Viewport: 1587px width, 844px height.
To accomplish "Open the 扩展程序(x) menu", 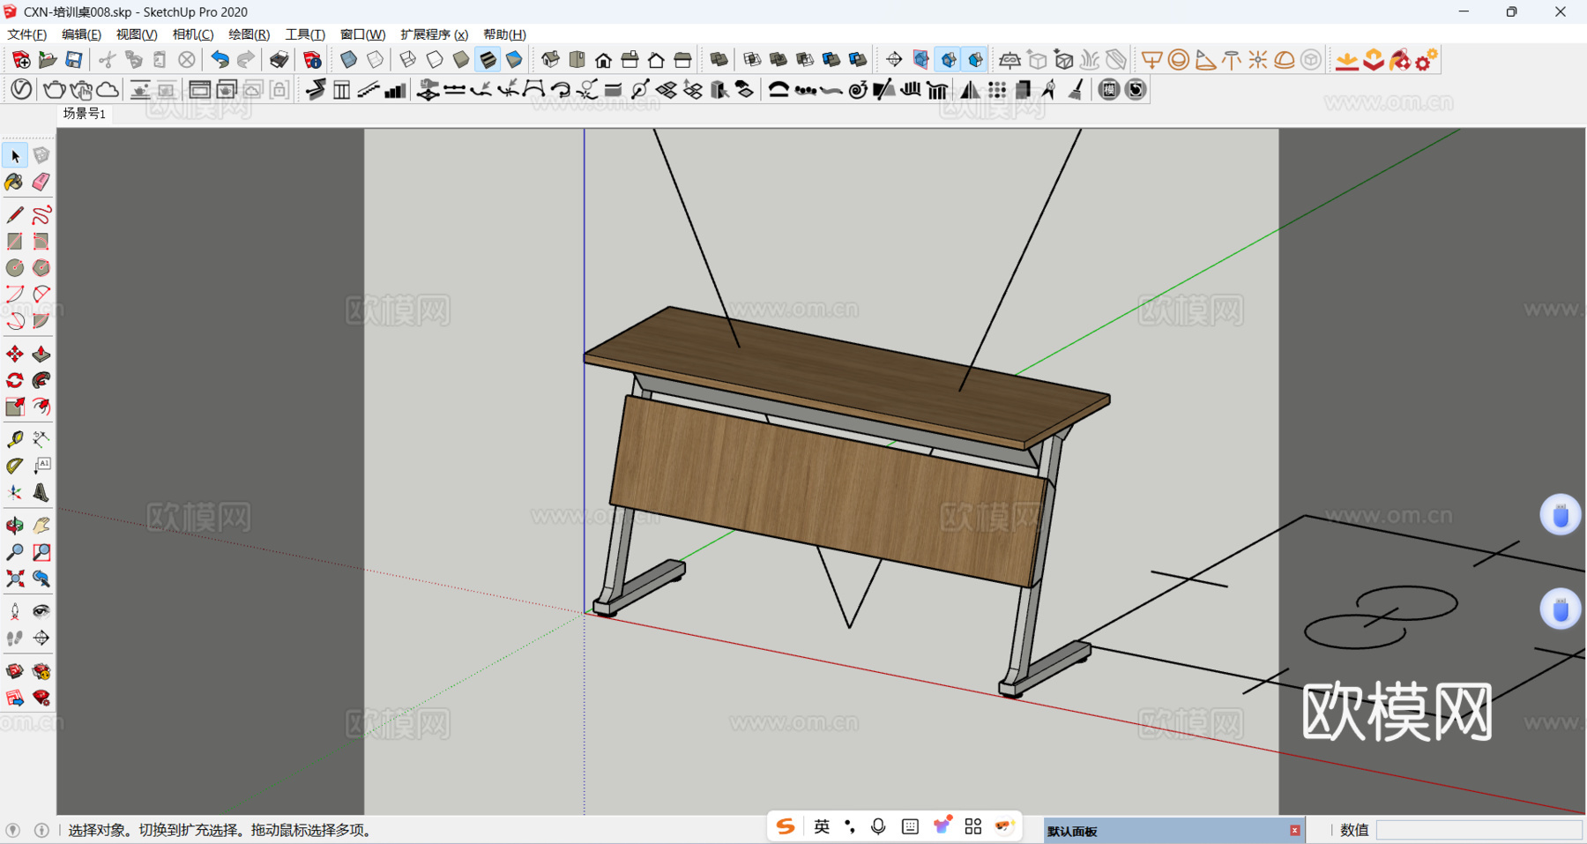I will (434, 34).
